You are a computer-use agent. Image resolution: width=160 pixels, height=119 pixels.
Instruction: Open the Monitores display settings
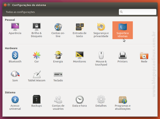(x=79, y=57)
